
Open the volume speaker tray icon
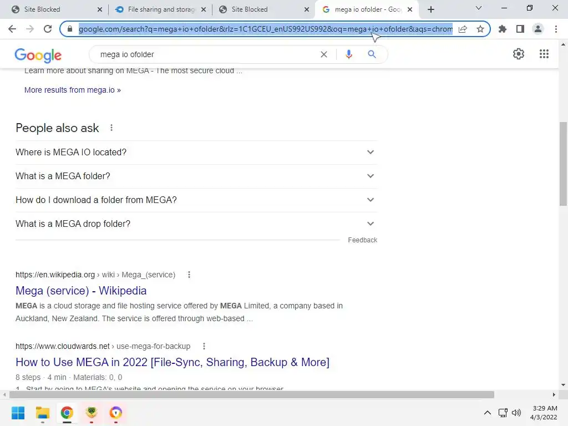click(516, 413)
